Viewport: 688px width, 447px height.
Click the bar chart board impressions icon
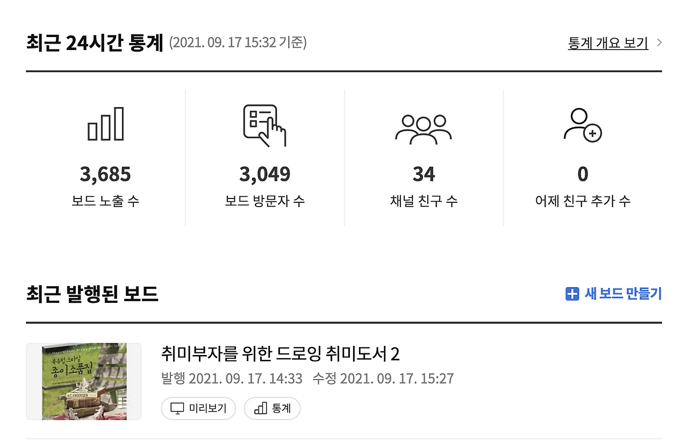[x=106, y=124]
